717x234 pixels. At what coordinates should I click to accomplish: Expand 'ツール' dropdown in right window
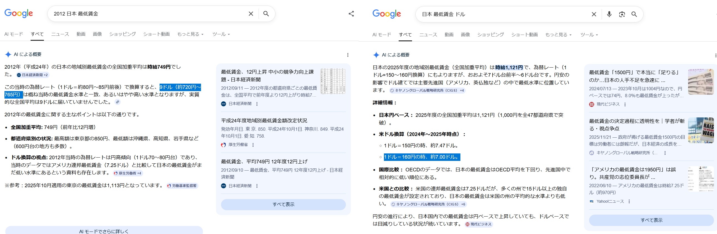coord(589,35)
